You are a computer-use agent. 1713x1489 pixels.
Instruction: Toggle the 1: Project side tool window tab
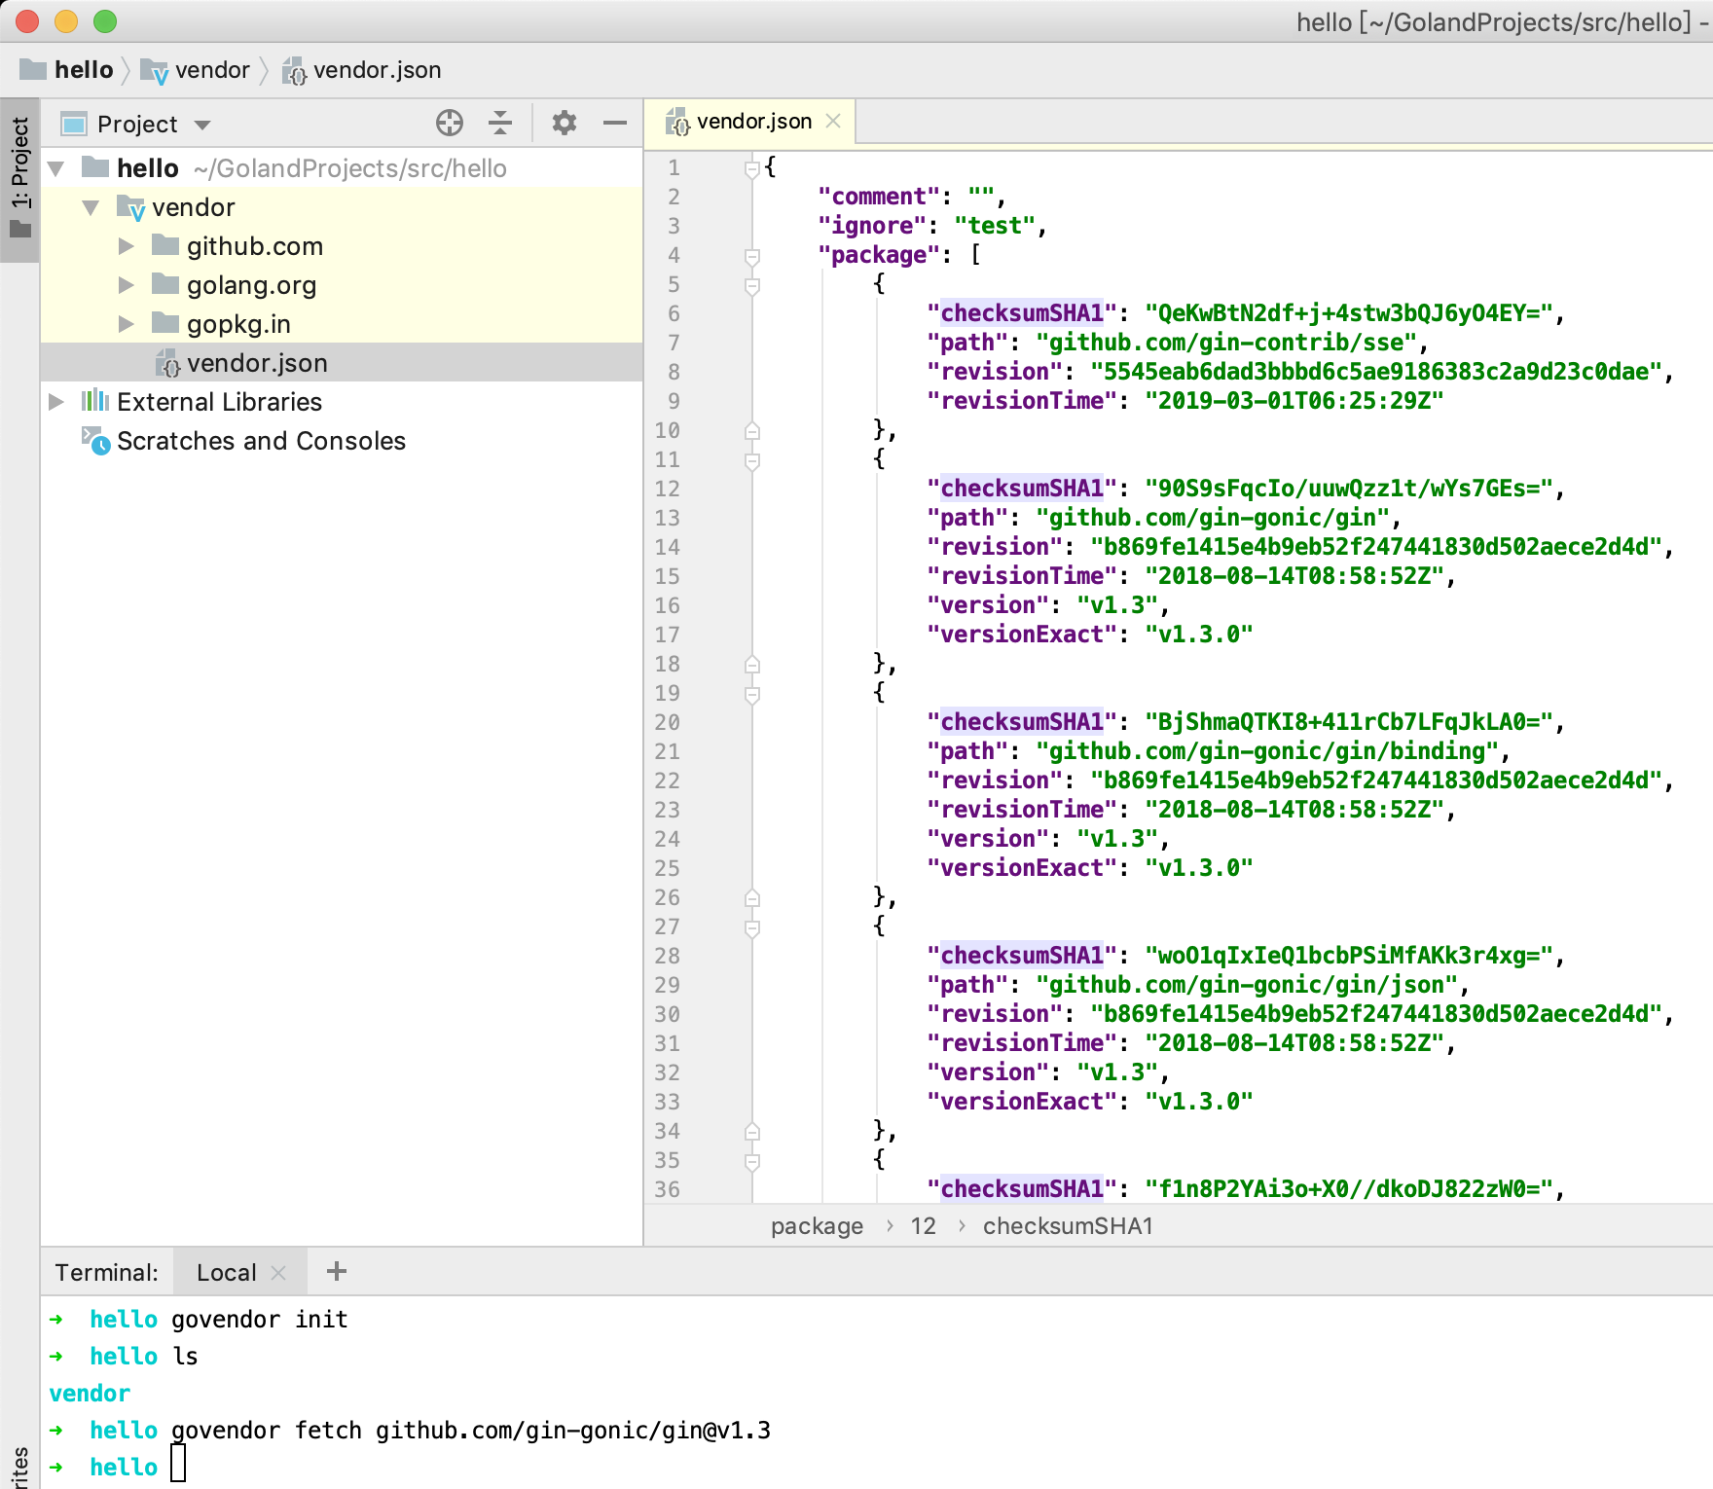[19, 179]
